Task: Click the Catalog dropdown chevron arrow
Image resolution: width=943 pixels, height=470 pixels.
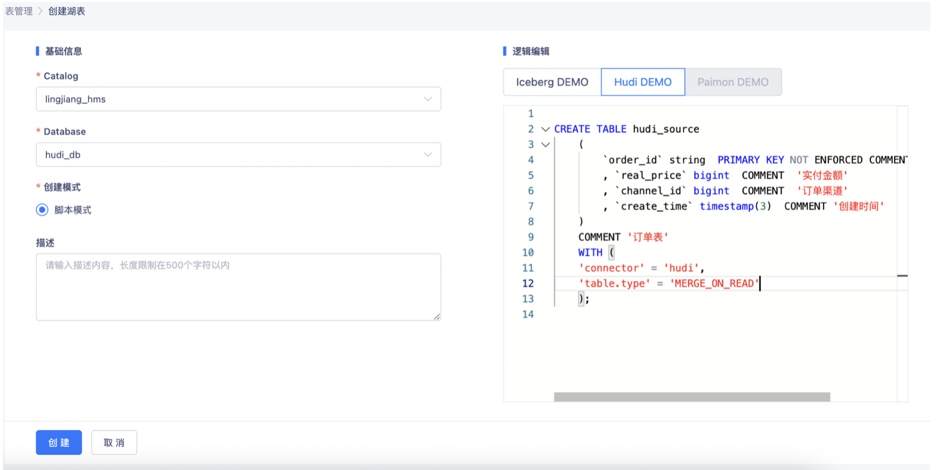Action: pos(428,99)
